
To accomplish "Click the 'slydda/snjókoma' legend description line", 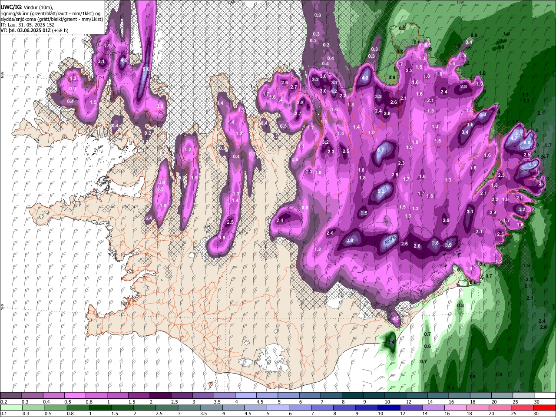I will click(x=52, y=19).
